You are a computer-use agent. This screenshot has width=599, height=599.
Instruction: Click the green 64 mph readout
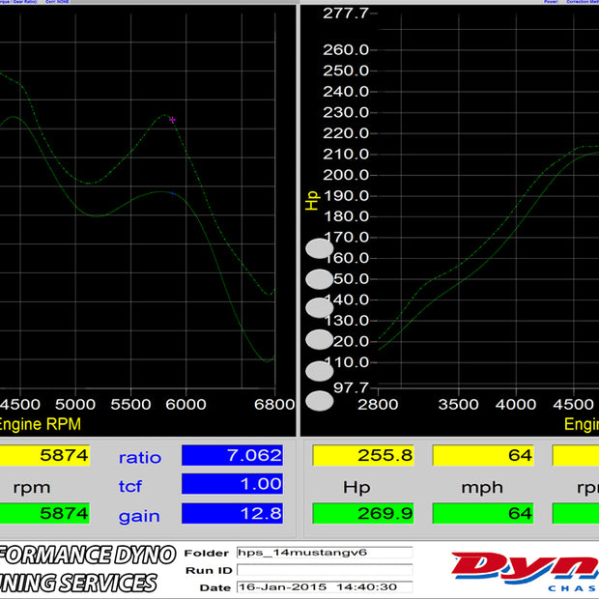coord(483,513)
